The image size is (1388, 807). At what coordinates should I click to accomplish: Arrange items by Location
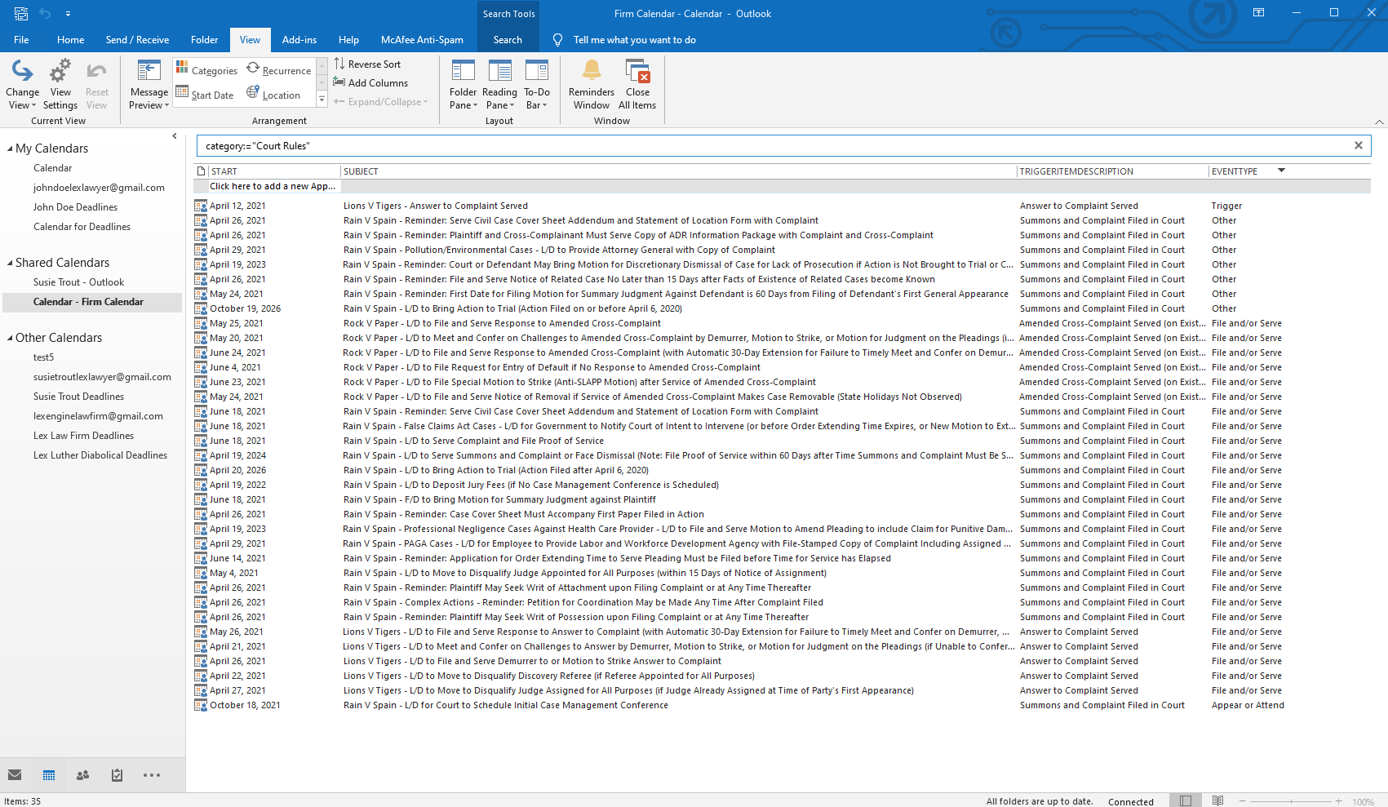pos(273,95)
